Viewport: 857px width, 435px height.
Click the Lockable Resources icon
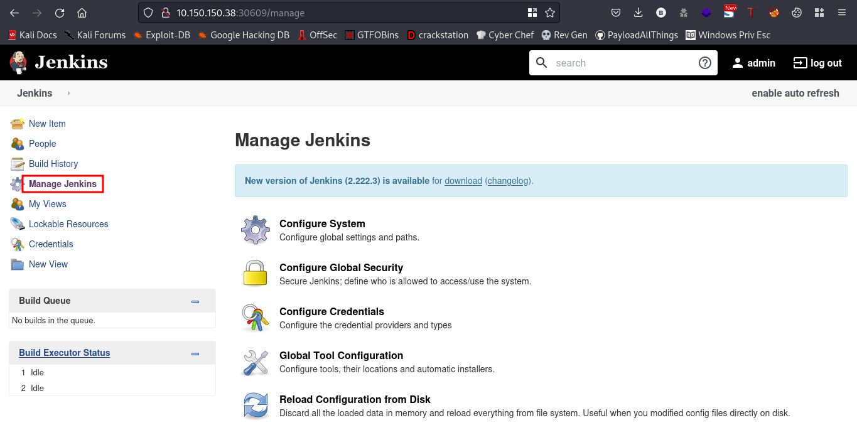click(18, 224)
